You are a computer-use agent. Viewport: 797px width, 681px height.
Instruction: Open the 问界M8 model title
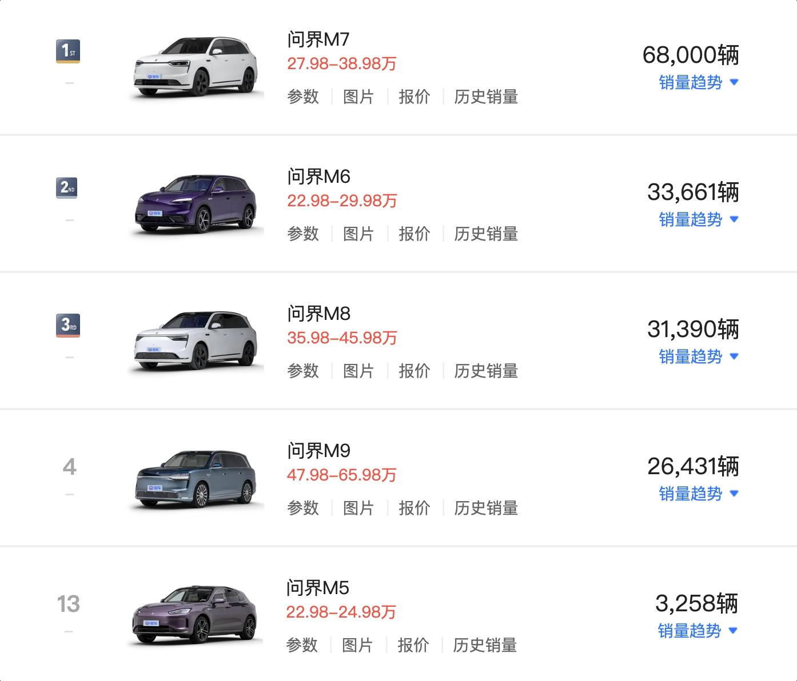318,313
